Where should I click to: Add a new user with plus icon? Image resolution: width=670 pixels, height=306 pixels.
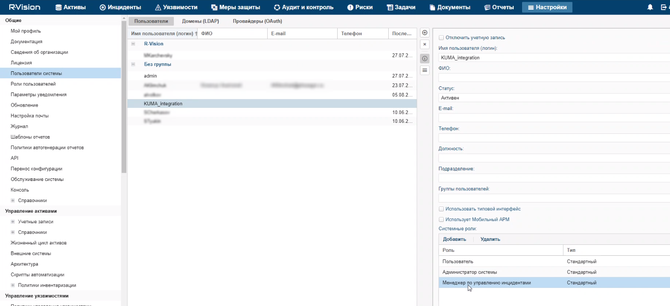[x=424, y=33]
